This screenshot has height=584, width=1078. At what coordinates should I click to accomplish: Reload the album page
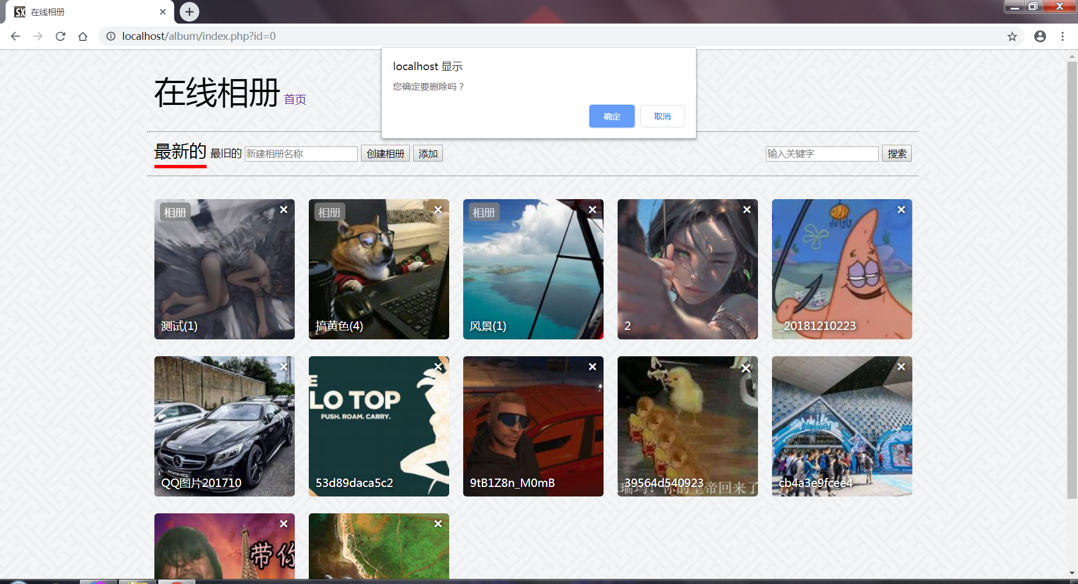pyautogui.click(x=60, y=36)
